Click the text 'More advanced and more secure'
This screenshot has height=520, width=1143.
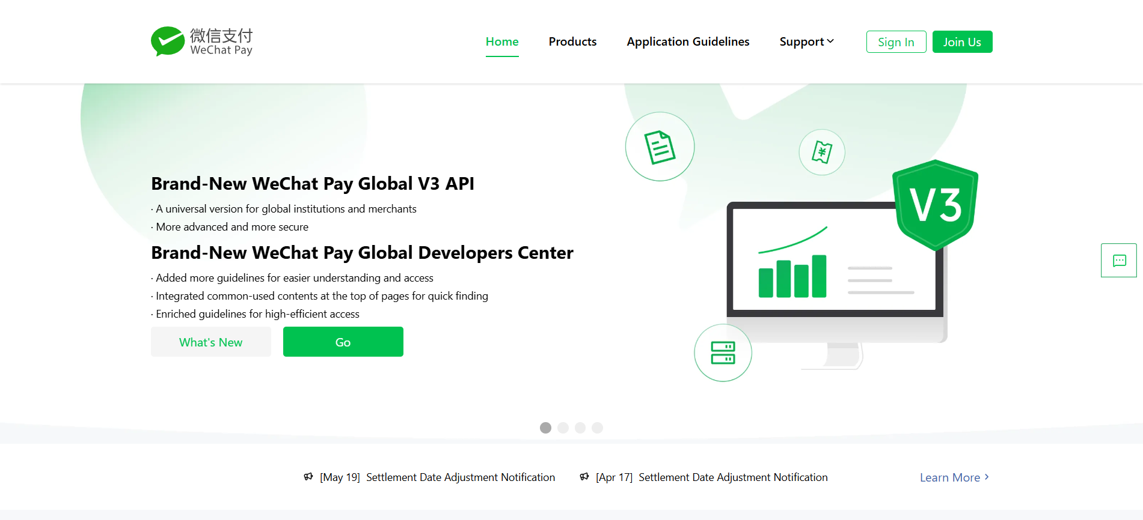[230, 227]
